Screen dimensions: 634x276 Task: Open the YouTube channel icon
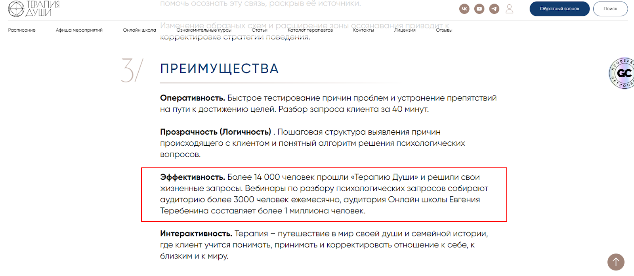(x=479, y=9)
